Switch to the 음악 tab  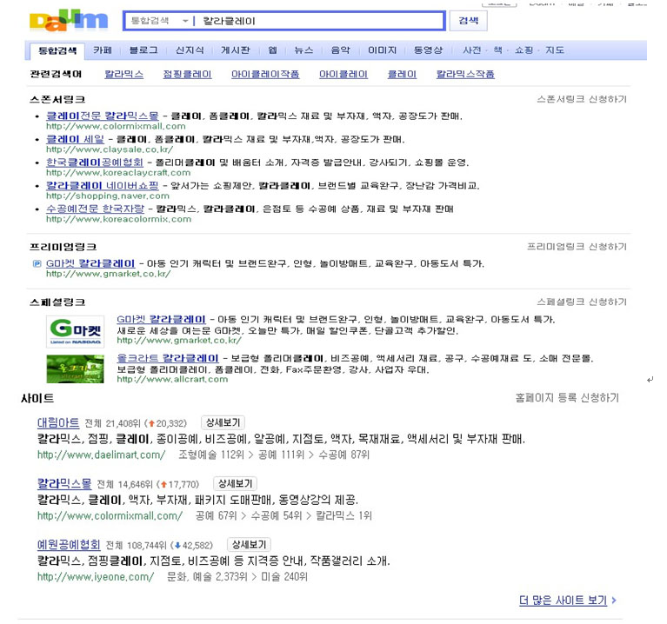tap(341, 50)
